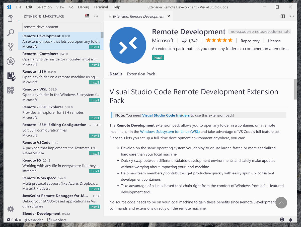Image resolution: width=301 pixels, height=227 pixels.
Task: Open the Debug menu
Action: click(x=84, y=7)
